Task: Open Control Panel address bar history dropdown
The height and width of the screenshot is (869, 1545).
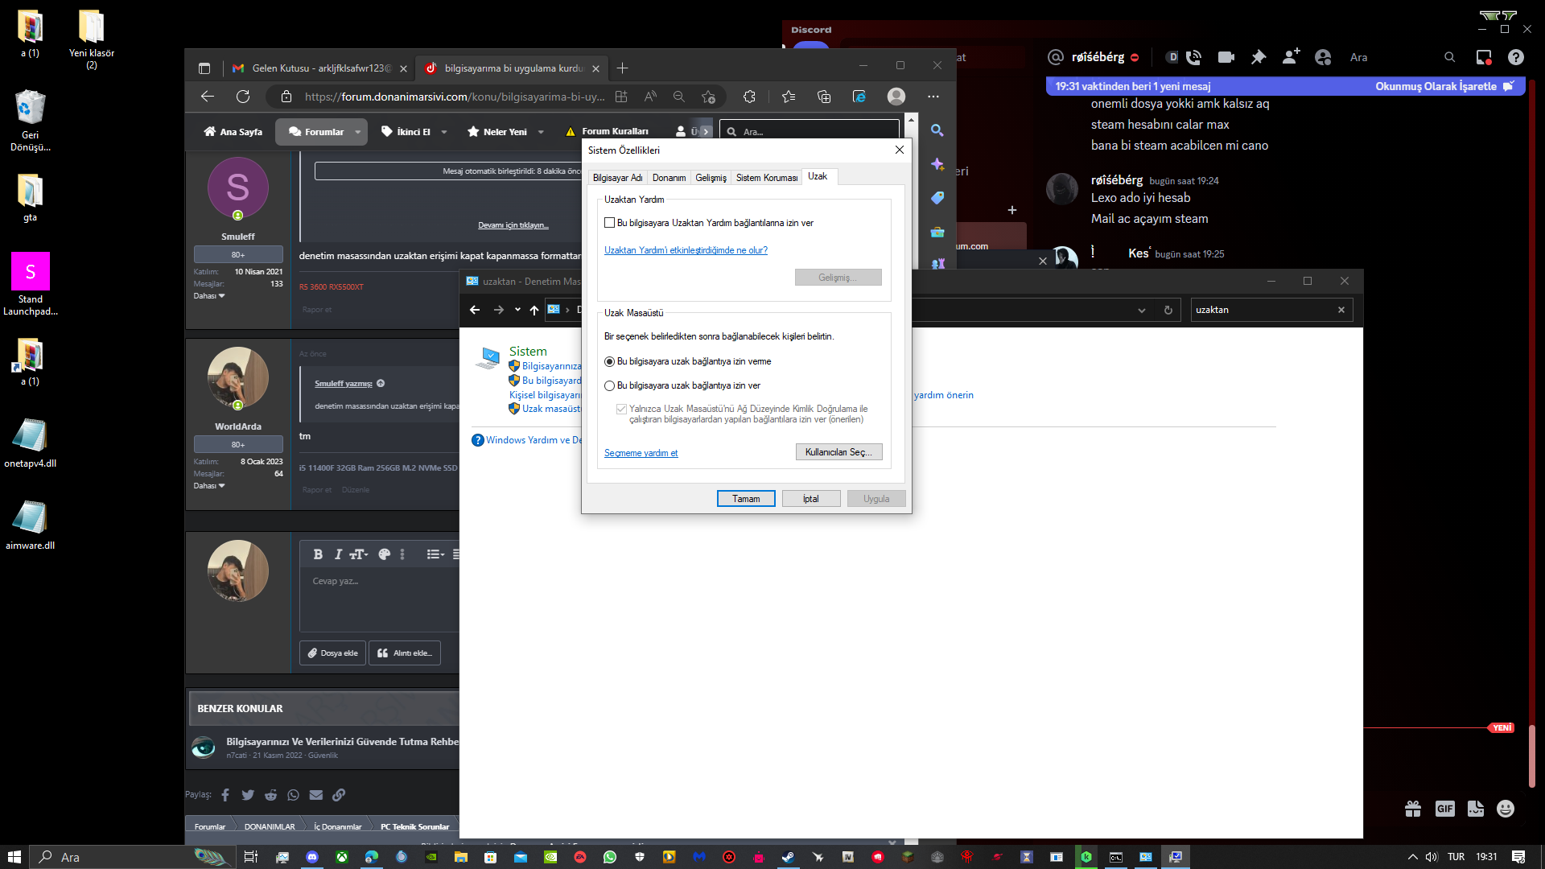Action: [x=1141, y=310]
